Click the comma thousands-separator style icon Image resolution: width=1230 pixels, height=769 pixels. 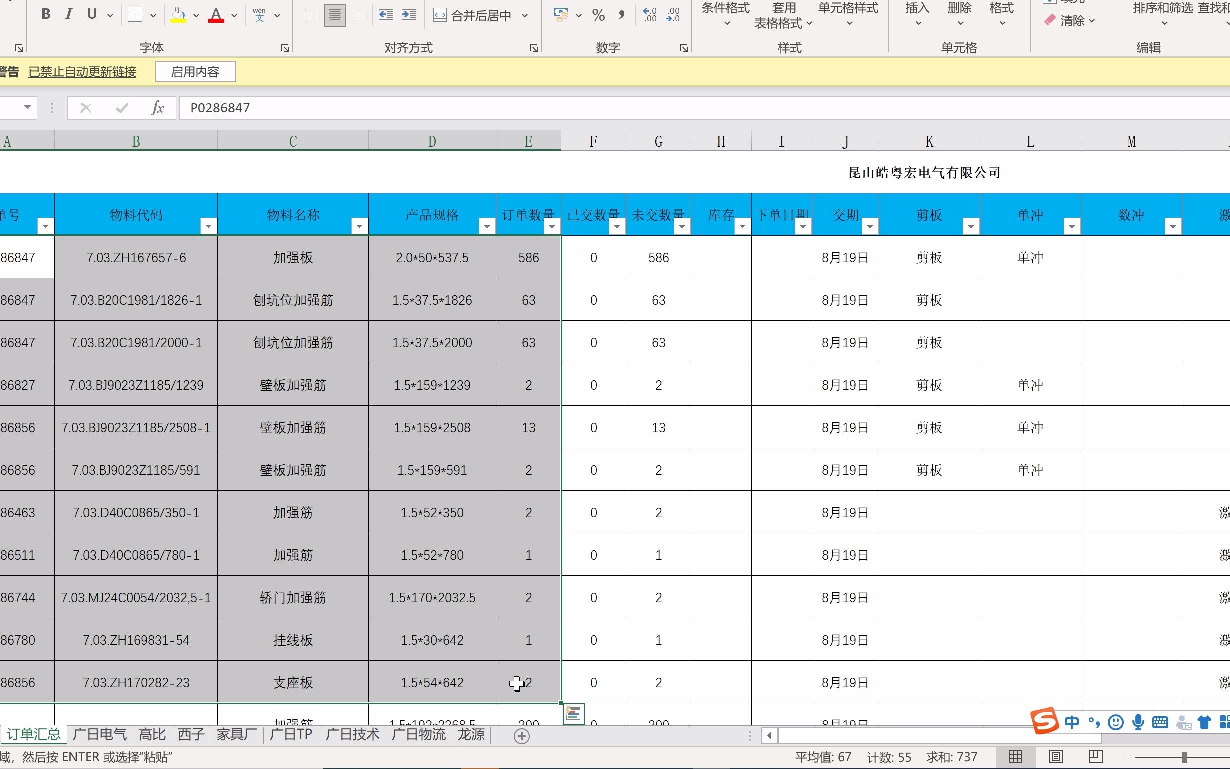click(x=621, y=15)
